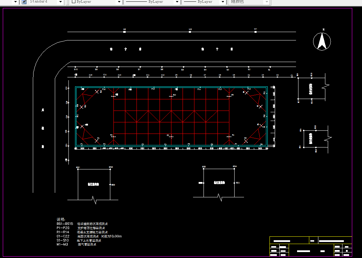Select the BS4 building settlement point

(x=234, y=169)
